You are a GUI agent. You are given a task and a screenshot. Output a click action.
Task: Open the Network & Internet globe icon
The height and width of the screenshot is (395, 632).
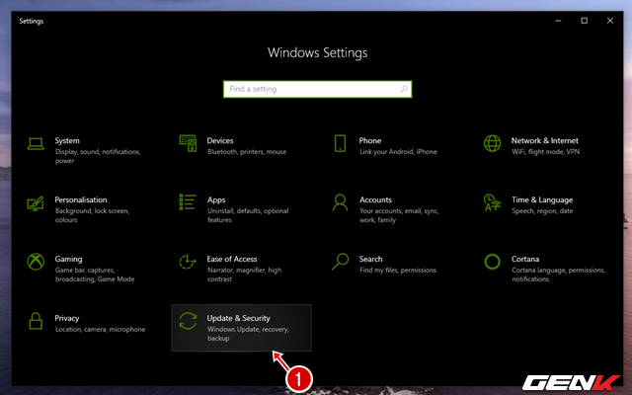492,143
